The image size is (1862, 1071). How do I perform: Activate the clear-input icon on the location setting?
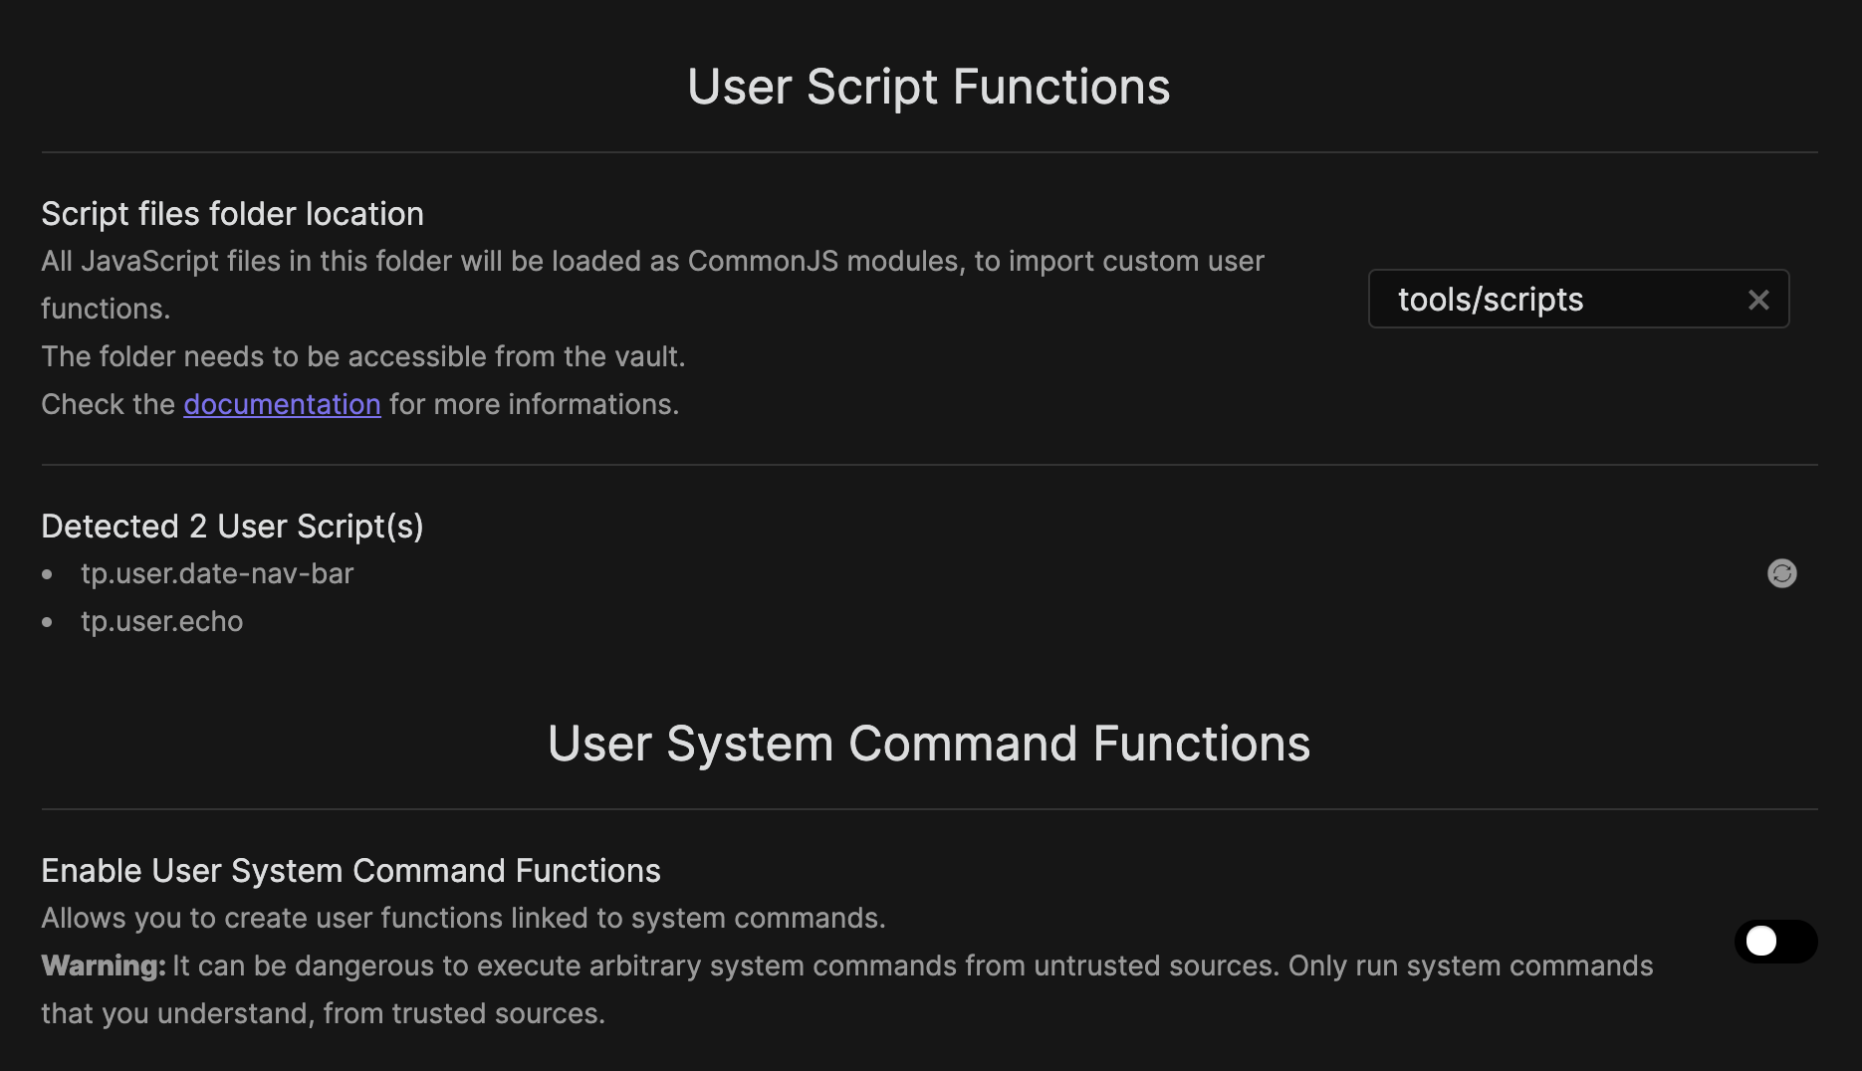(x=1758, y=299)
